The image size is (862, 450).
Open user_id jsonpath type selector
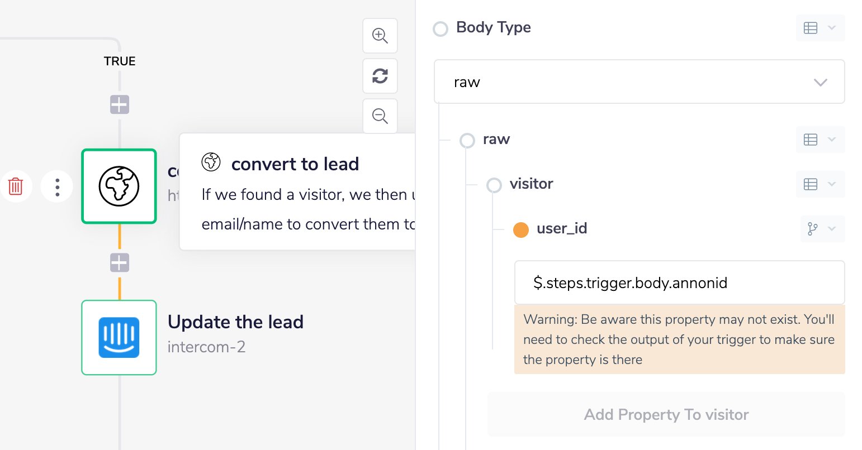coord(822,229)
